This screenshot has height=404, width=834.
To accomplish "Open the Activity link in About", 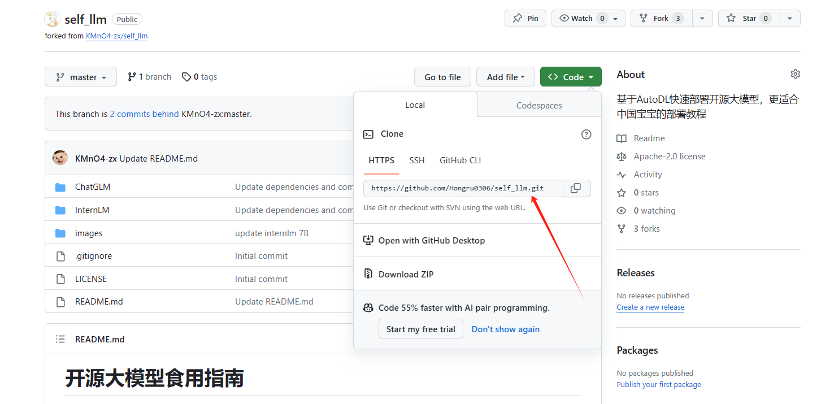I will (x=648, y=175).
